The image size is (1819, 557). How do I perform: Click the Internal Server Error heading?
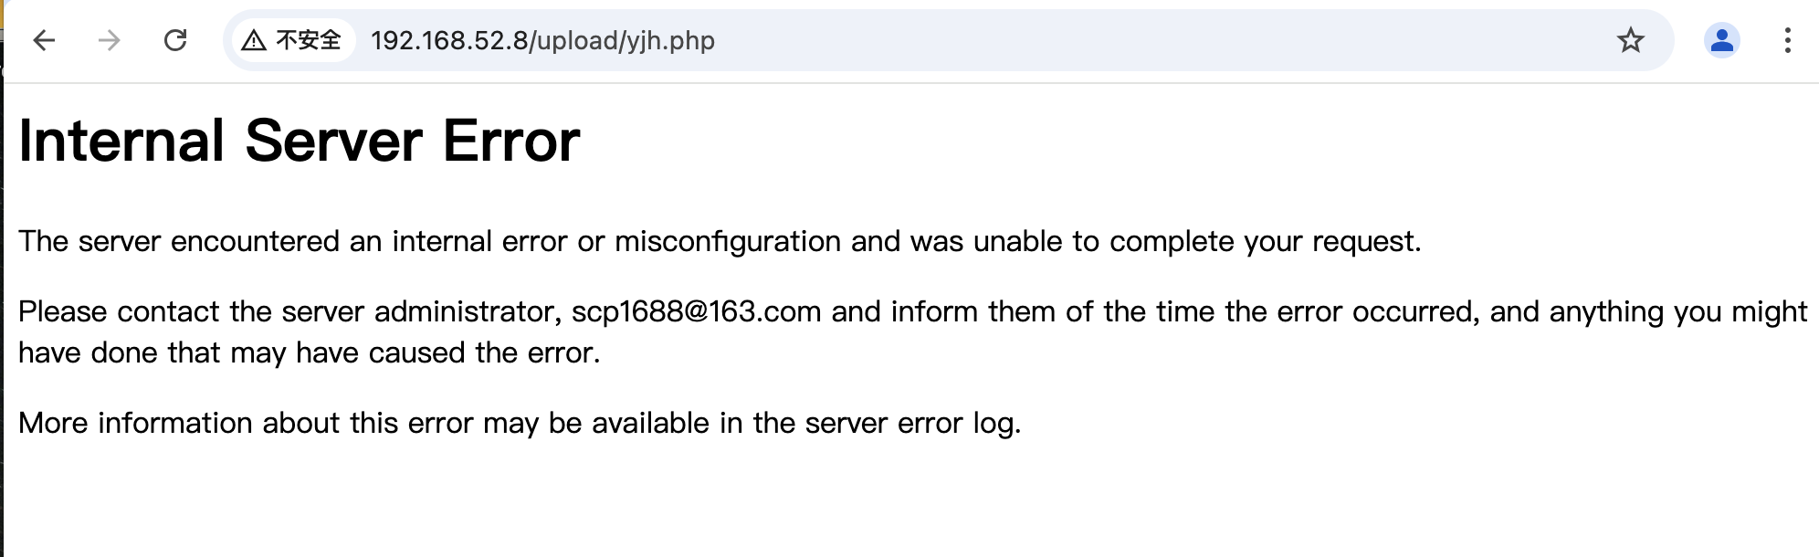tap(299, 142)
